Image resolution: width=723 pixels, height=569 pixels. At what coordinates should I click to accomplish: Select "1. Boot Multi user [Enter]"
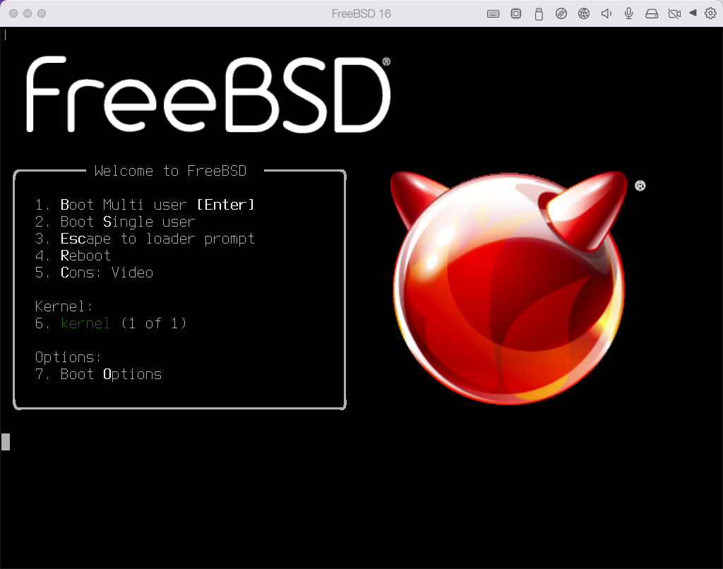145,205
